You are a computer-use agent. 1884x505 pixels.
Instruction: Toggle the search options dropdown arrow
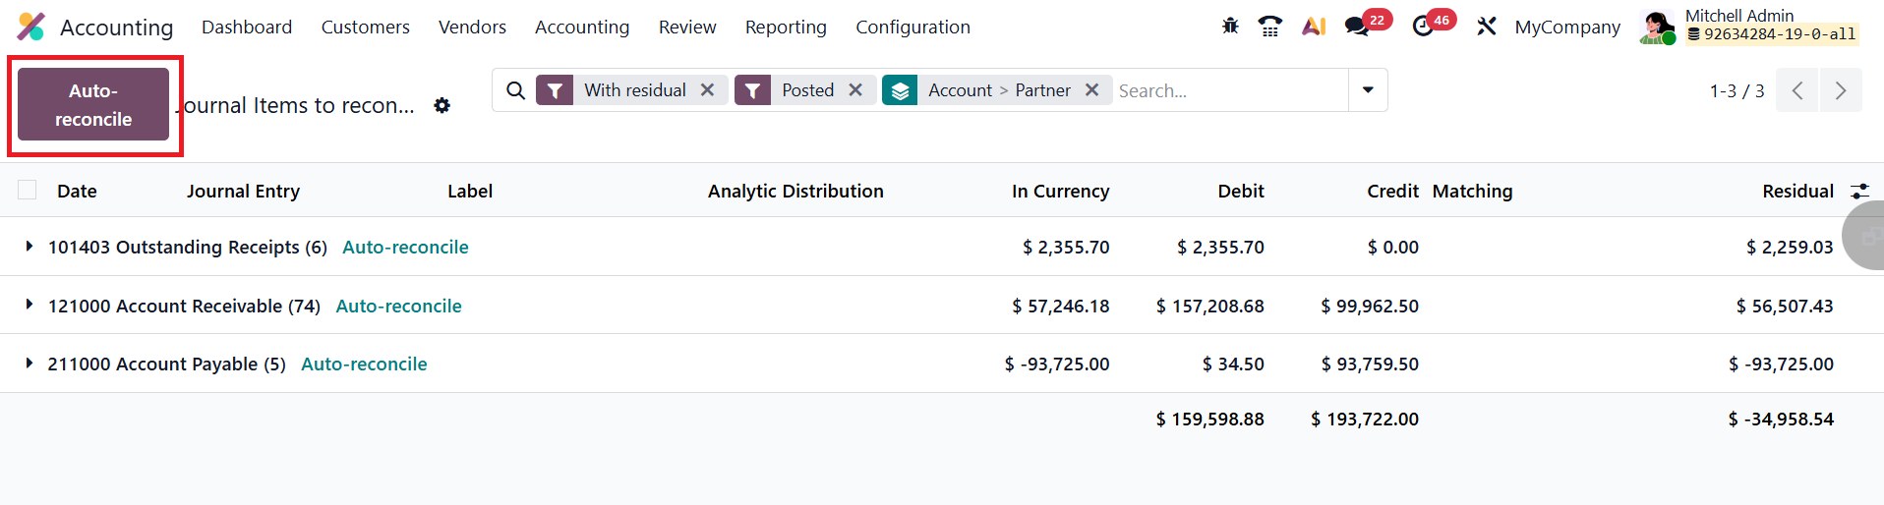[x=1368, y=90]
